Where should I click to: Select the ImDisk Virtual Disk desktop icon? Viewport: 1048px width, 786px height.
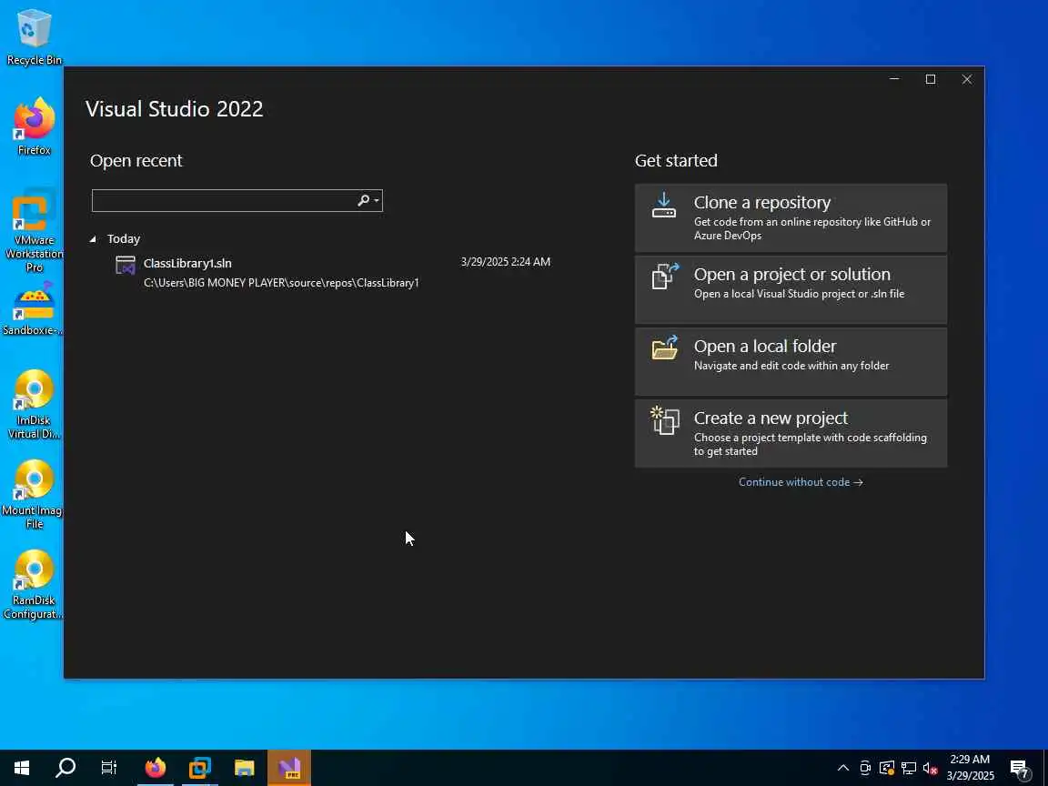[x=34, y=404]
